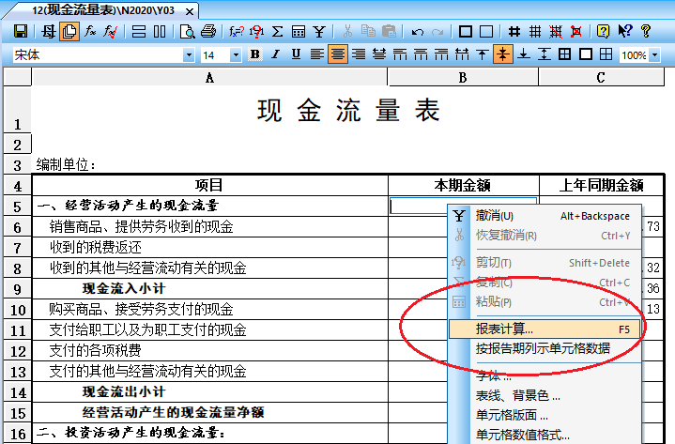Screen dimensions: 675x444
Task: Toggle bold formatting
Action: (x=255, y=54)
